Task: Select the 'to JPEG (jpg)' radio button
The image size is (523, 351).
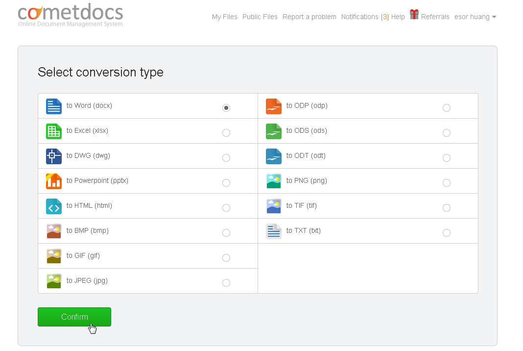Action: (x=226, y=282)
